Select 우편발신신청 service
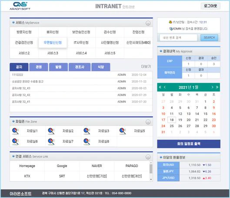The image size is (230, 198). [53, 43]
